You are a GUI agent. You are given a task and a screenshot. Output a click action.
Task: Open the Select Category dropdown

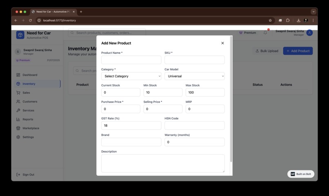pyautogui.click(x=131, y=76)
